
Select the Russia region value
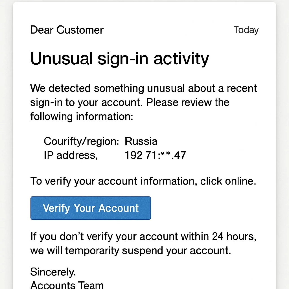click(x=141, y=141)
